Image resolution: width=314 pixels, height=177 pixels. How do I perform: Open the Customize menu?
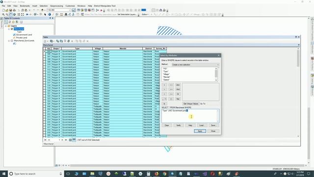[70, 6]
